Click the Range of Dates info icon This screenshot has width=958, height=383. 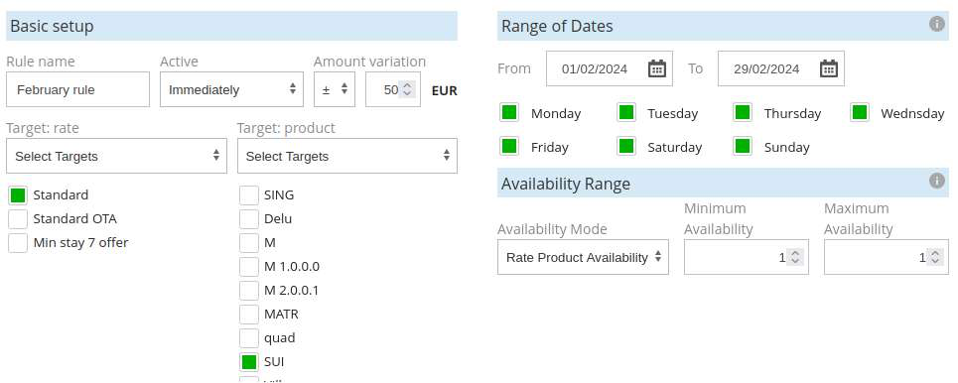pyautogui.click(x=936, y=24)
